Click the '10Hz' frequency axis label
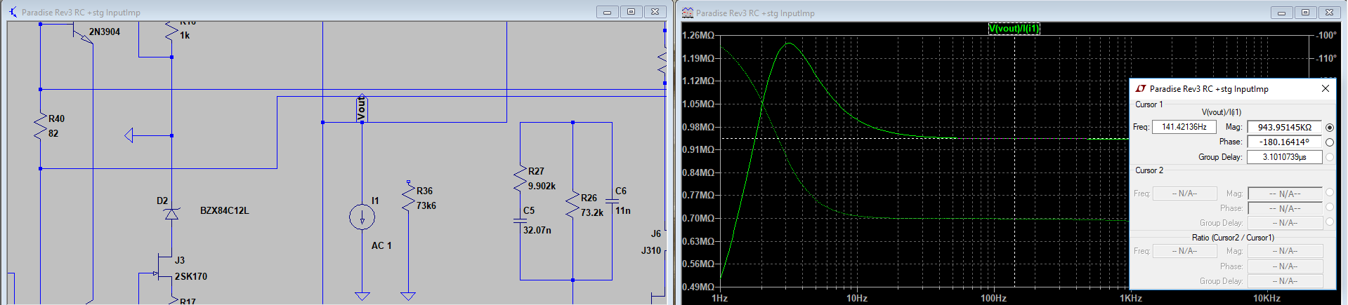 [857, 298]
